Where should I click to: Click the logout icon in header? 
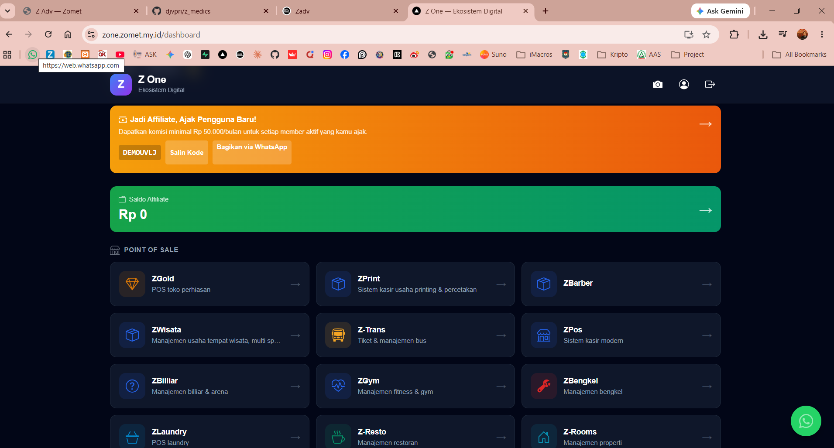(710, 84)
